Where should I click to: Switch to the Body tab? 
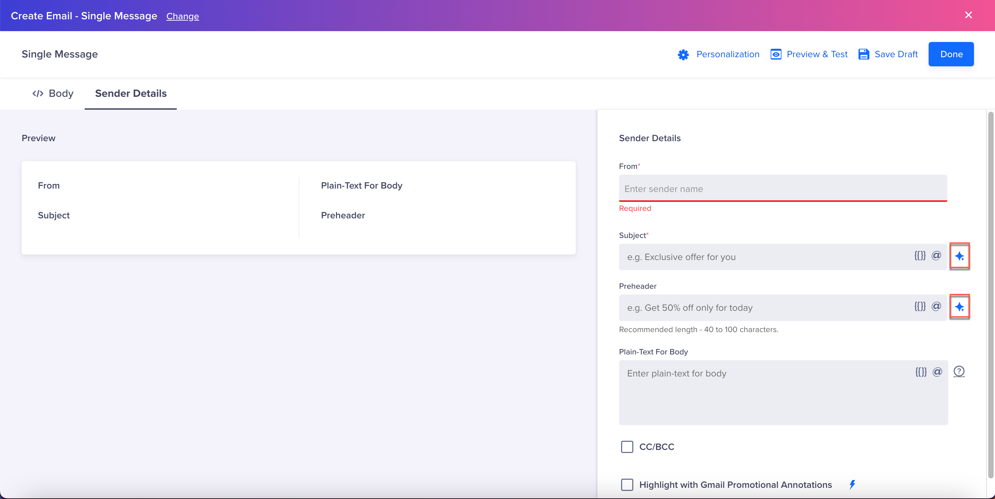53,93
